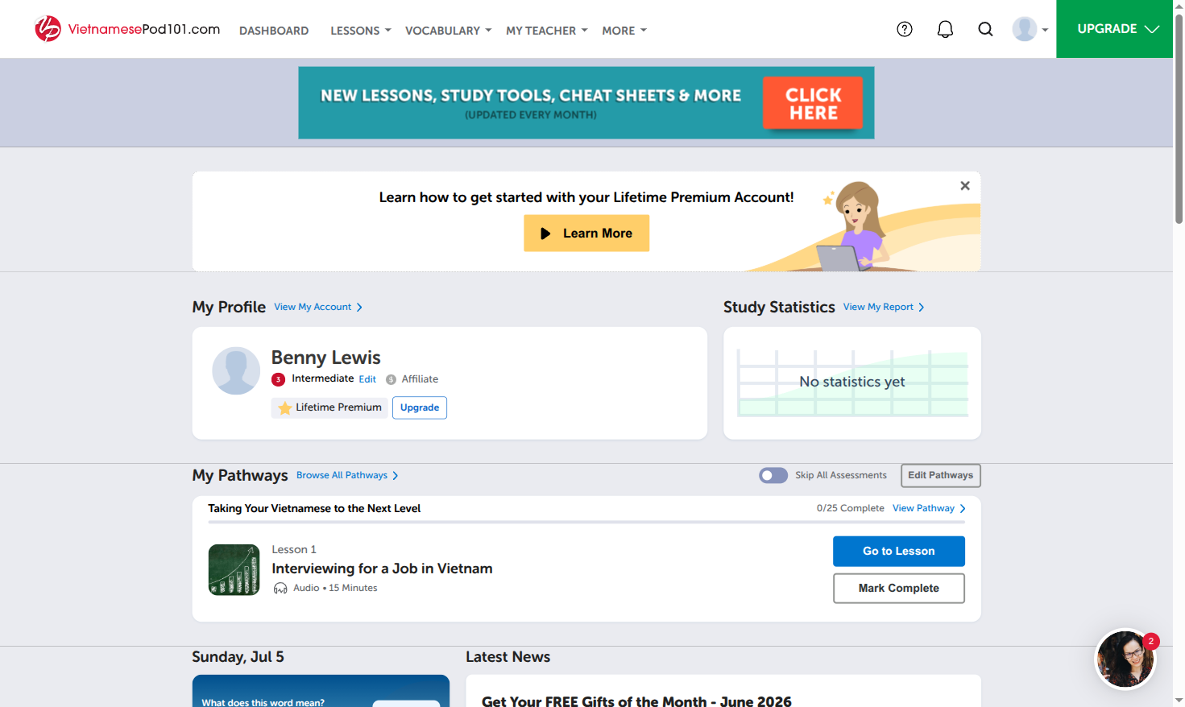Click the orange CLICK HERE banner button
The image size is (1185, 707).
pyautogui.click(x=813, y=103)
